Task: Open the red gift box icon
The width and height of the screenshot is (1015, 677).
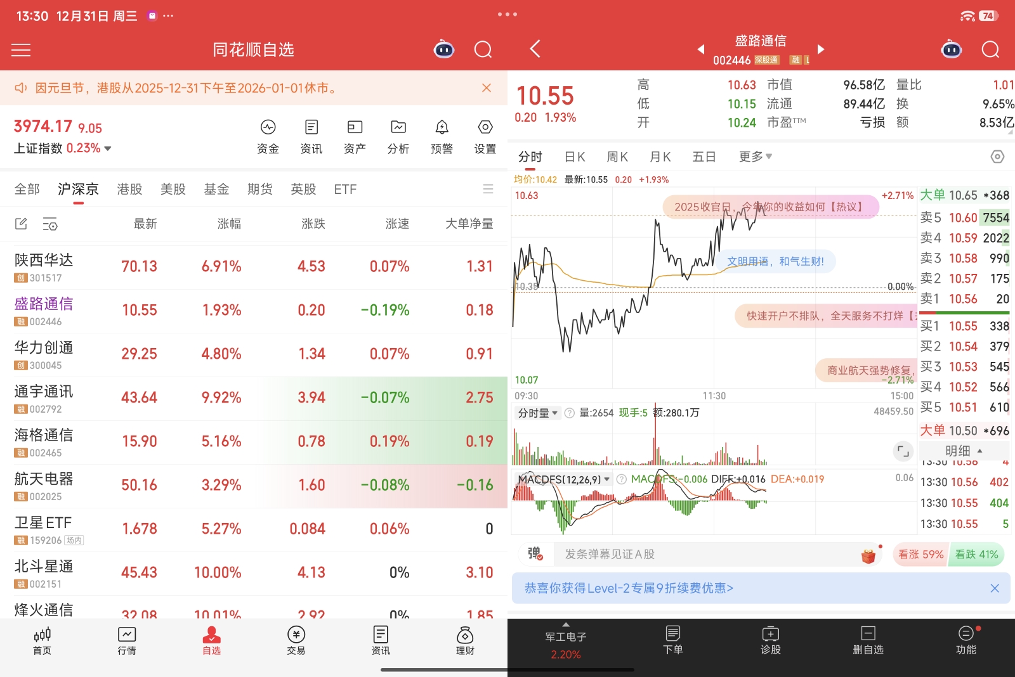Action: pos(868,556)
